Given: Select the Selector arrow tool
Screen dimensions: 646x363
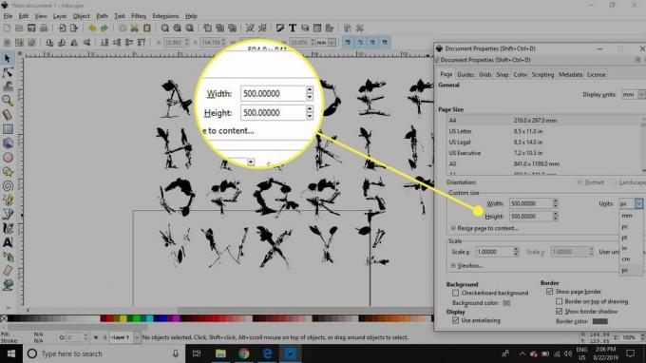Looking at the screenshot, I should pyautogui.click(x=8, y=58).
